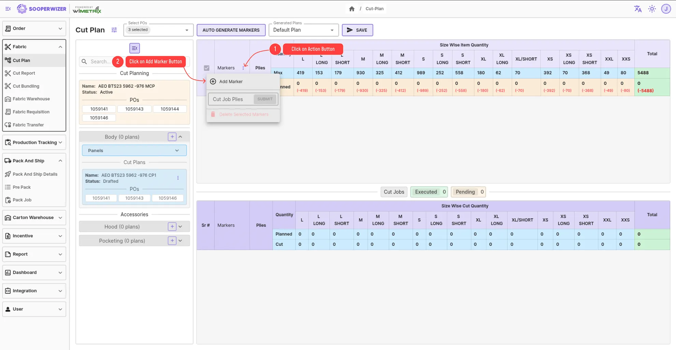Open the Generated Plans dropdown

click(303, 30)
